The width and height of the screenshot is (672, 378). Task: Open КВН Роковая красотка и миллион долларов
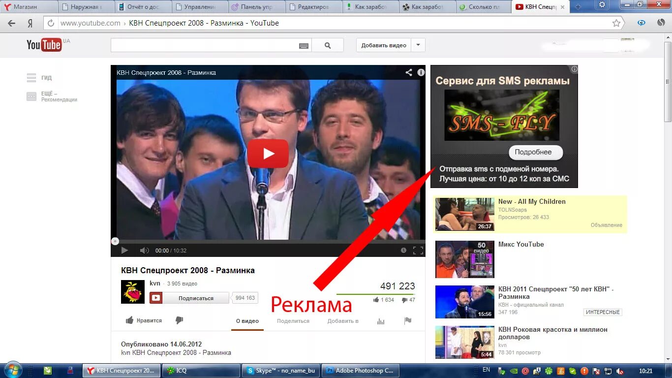point(553,333)
